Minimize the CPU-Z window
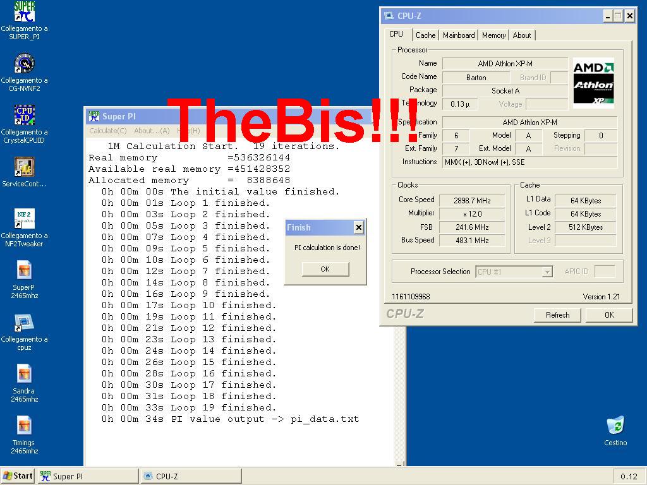The width and height of the screenshot is (647, 485). [x=607, y=16]
